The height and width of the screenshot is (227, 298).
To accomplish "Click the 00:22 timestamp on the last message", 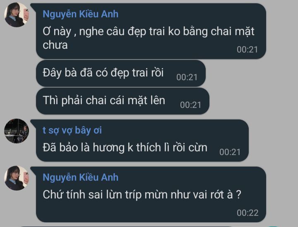I will [x=248, y=213].
